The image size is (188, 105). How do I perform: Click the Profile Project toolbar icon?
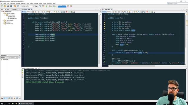(54, 6)
